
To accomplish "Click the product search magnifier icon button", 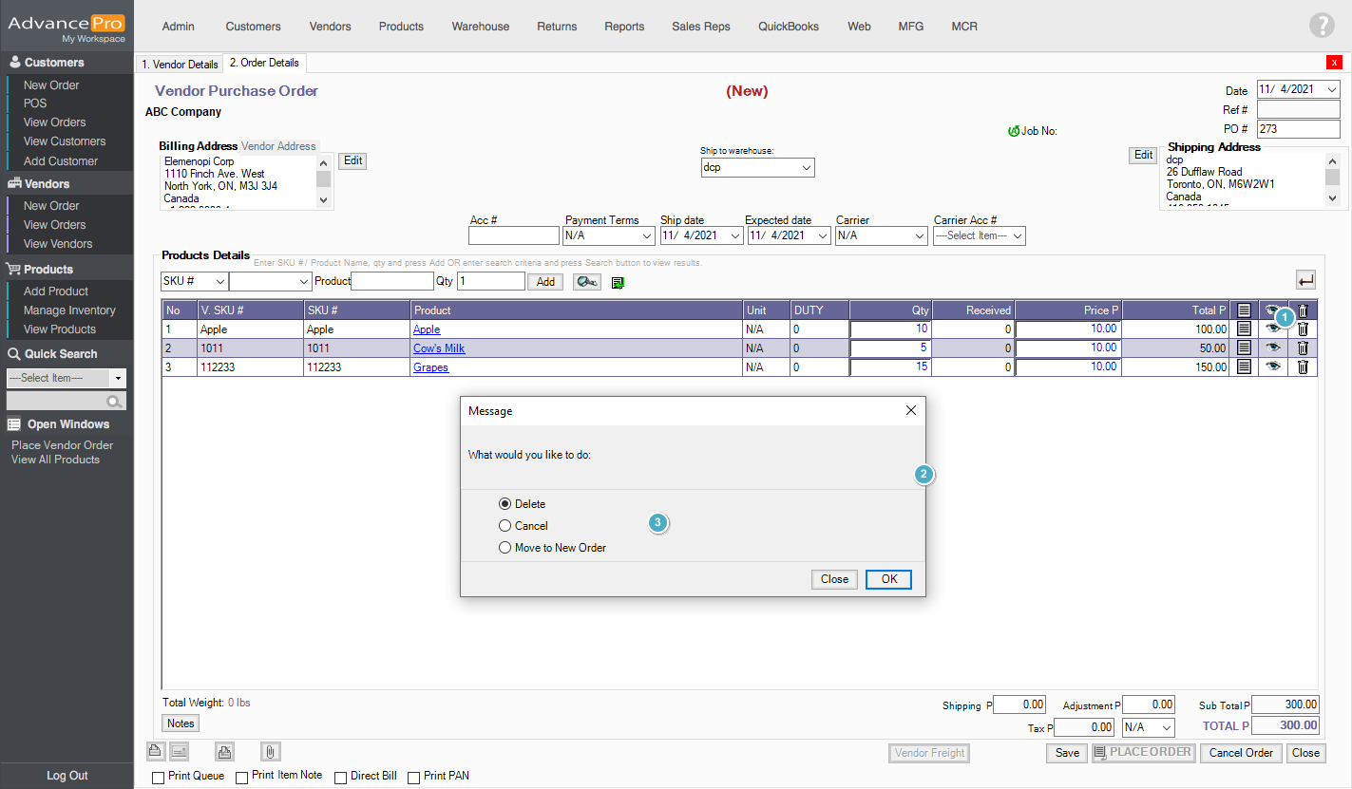I will [586, 282].
